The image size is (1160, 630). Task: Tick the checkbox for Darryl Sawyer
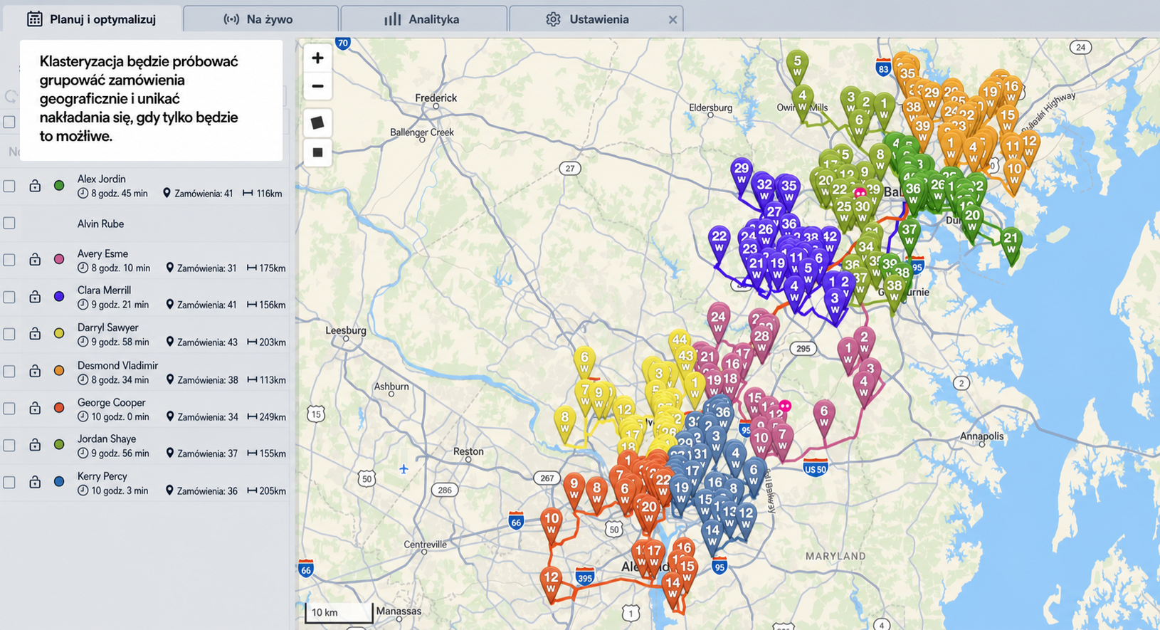point(9,334)
